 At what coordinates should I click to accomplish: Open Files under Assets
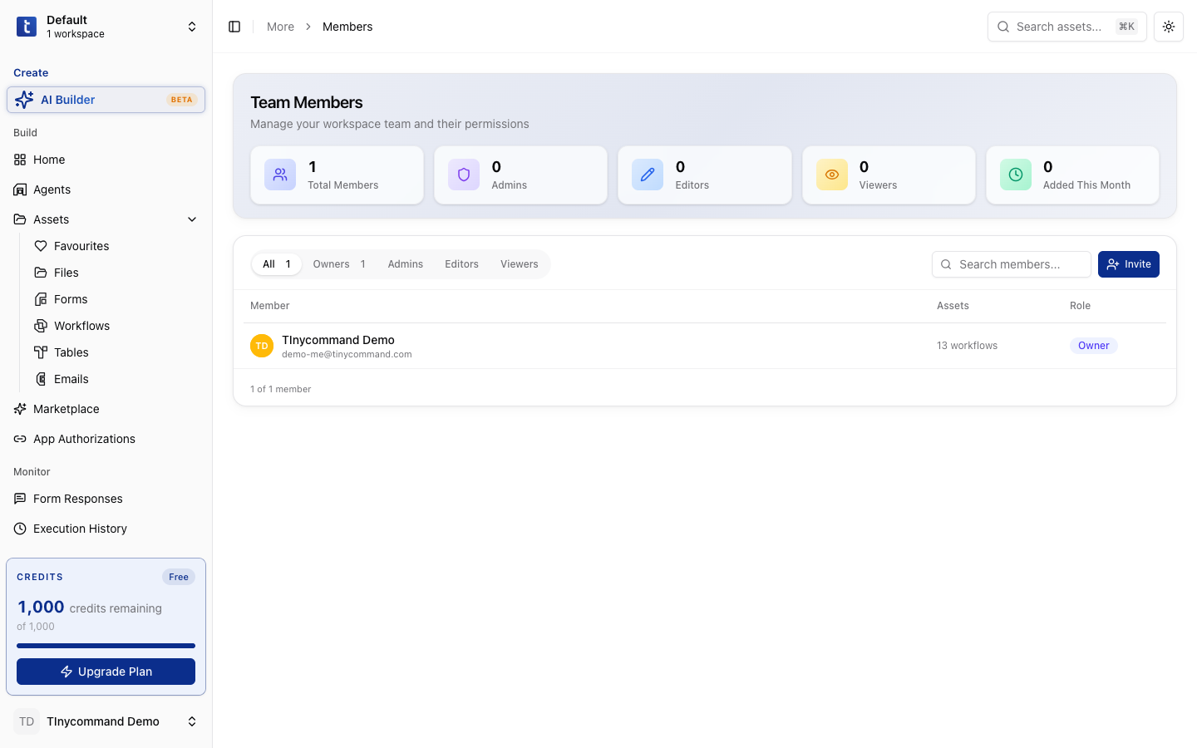coord(116,273)
